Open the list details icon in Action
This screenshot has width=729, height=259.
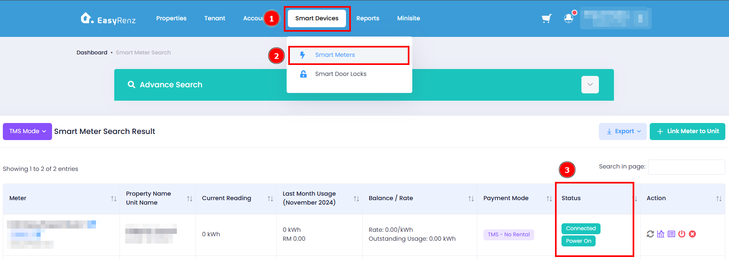point(671,234)
